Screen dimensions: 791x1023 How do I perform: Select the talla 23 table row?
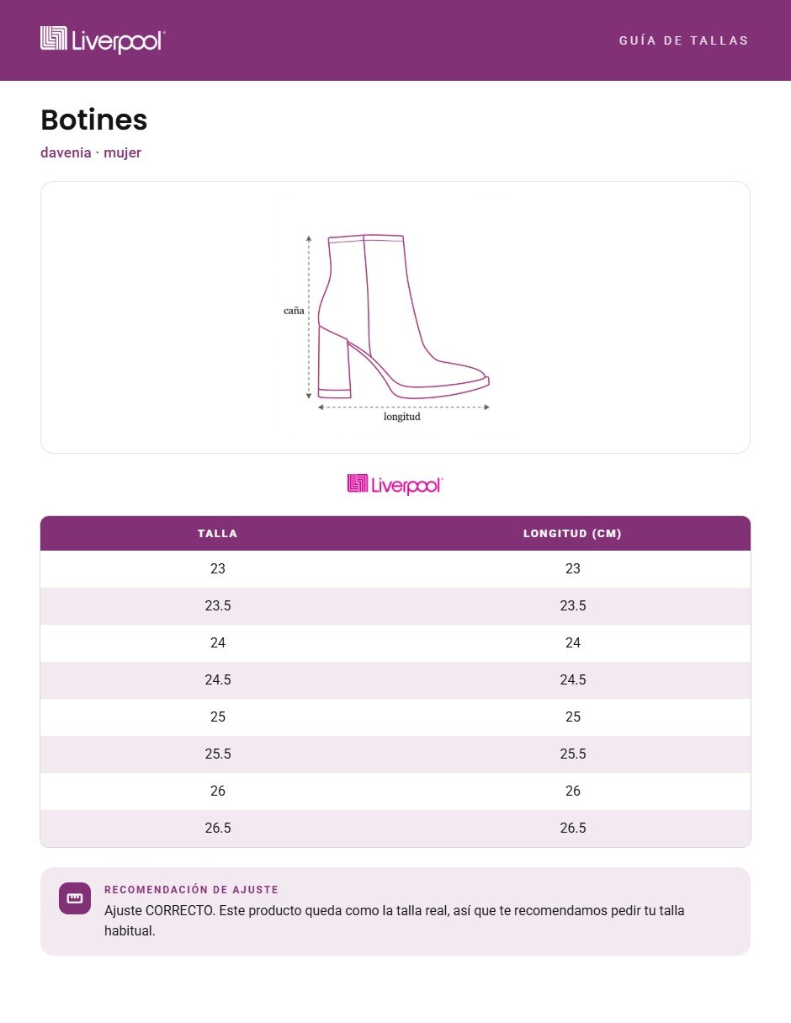[x=395, y=569]
